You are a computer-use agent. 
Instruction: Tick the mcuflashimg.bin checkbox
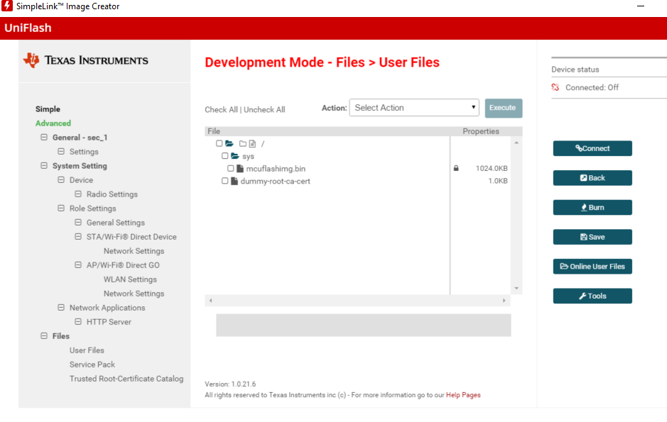pyautogui.click(x=231, y=168)
